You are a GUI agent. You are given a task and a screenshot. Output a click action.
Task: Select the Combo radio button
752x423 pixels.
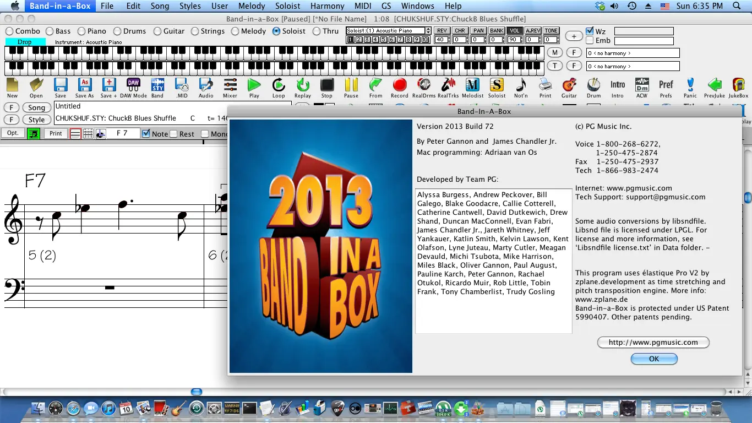point(9,31)
